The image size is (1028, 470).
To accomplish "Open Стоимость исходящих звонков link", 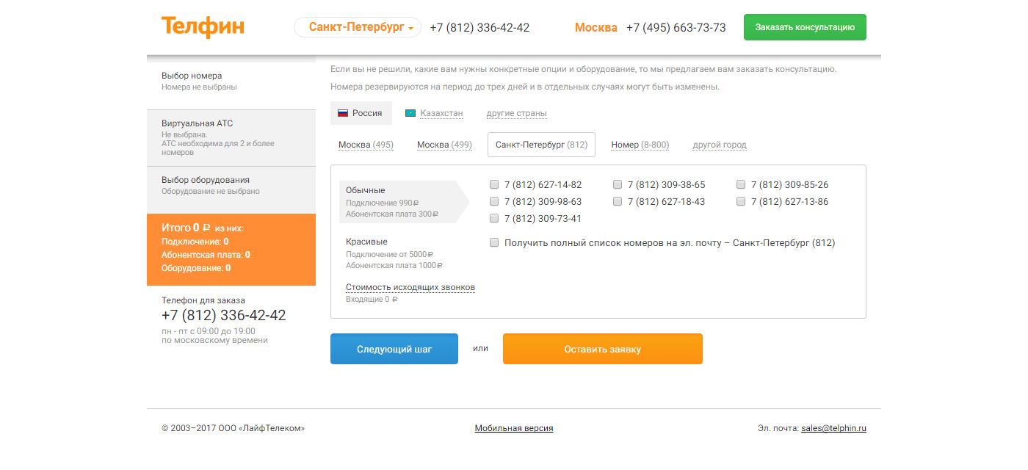I will (x=410, y=287).
